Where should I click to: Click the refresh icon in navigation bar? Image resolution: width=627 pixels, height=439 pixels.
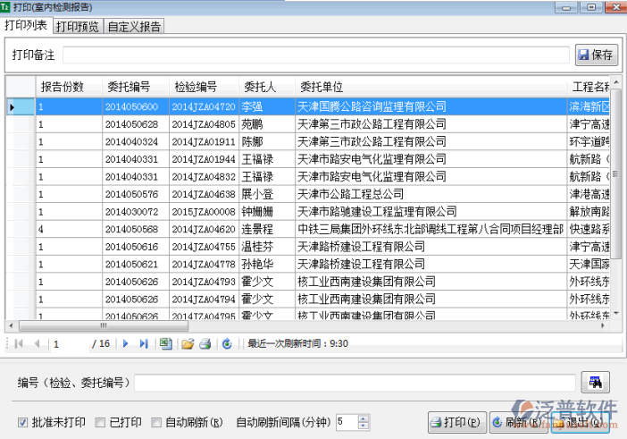(227, 343)
